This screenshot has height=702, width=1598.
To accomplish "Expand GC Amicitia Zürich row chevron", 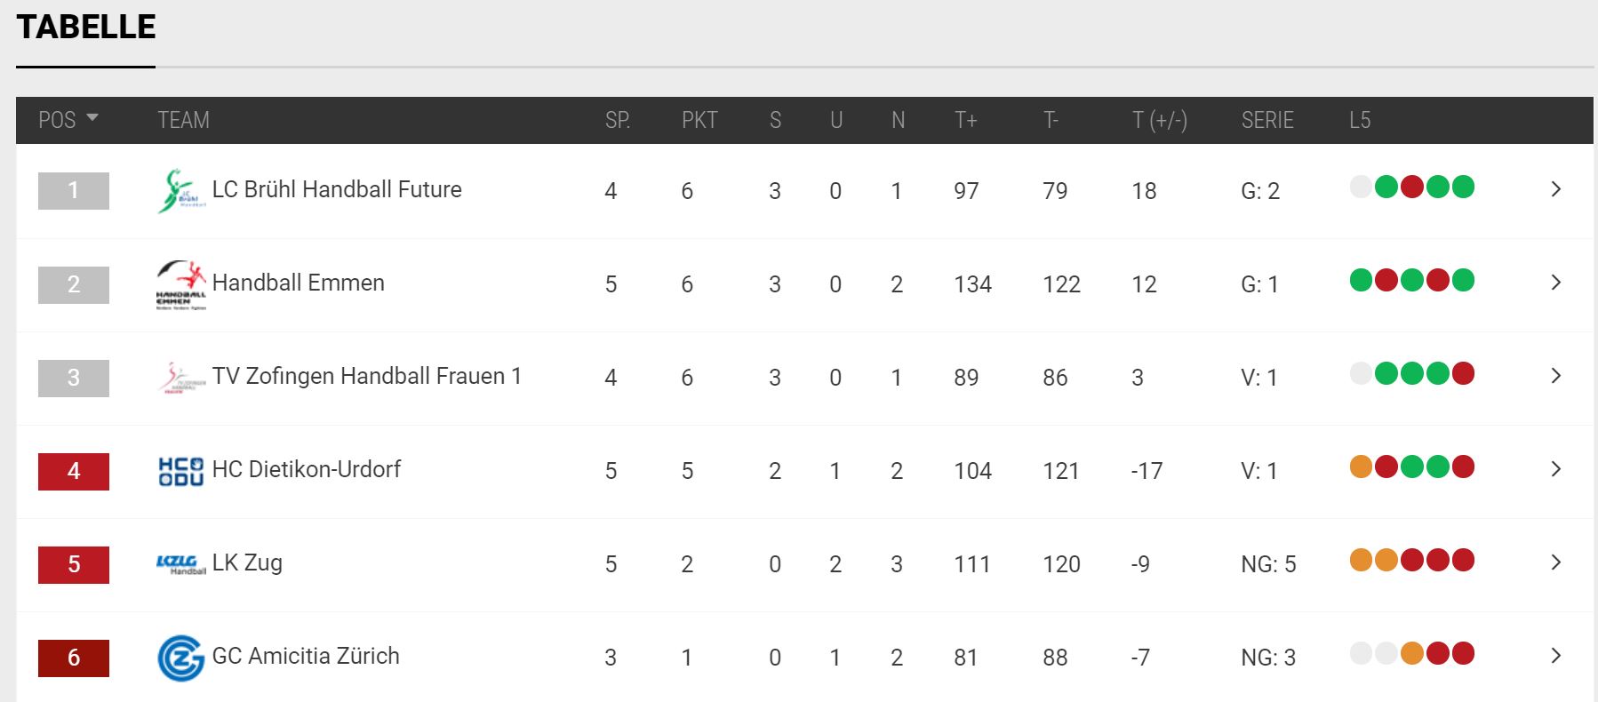I will click(1555, 656).
